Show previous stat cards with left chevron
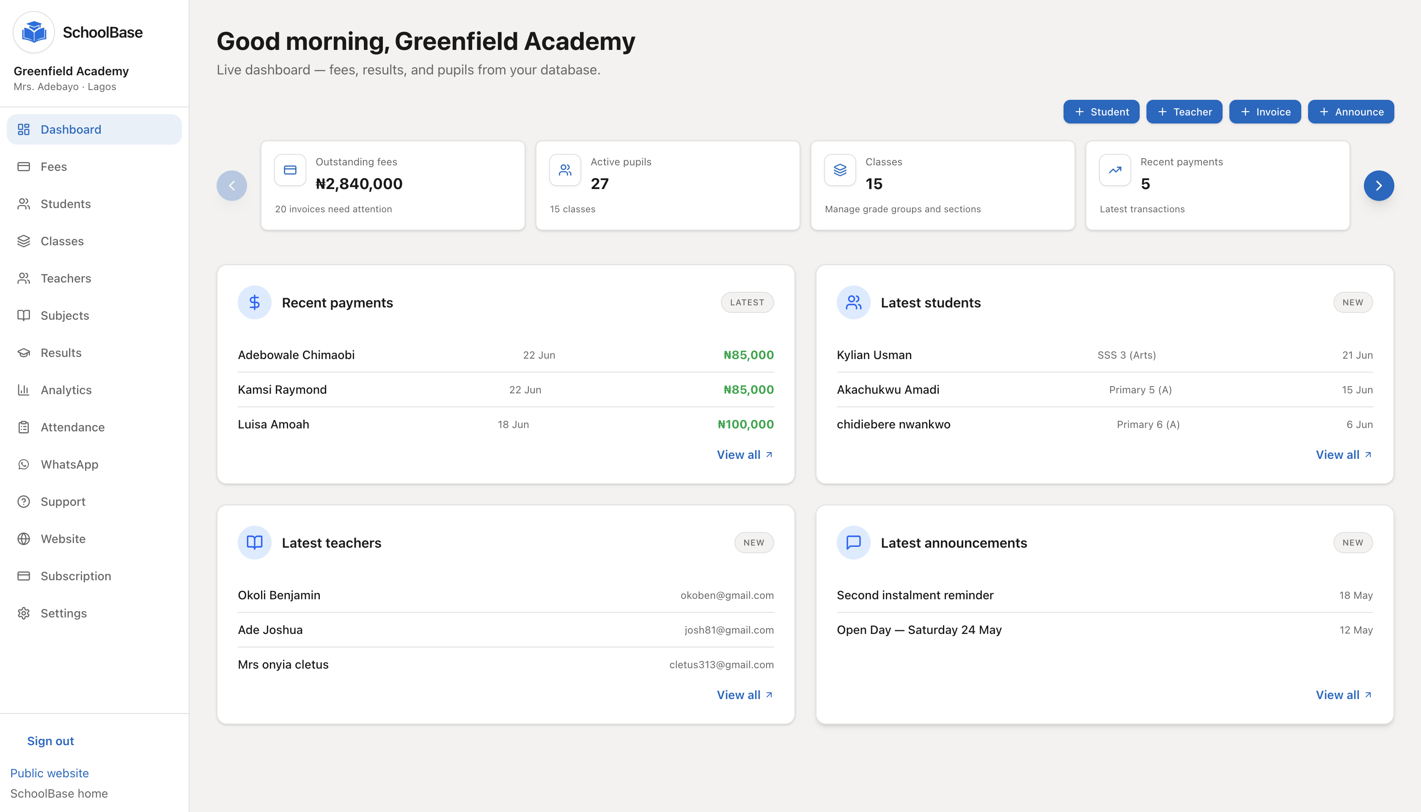Image resolution: width=1421 pixels, height=812 pixels. [x=231, y=186]
